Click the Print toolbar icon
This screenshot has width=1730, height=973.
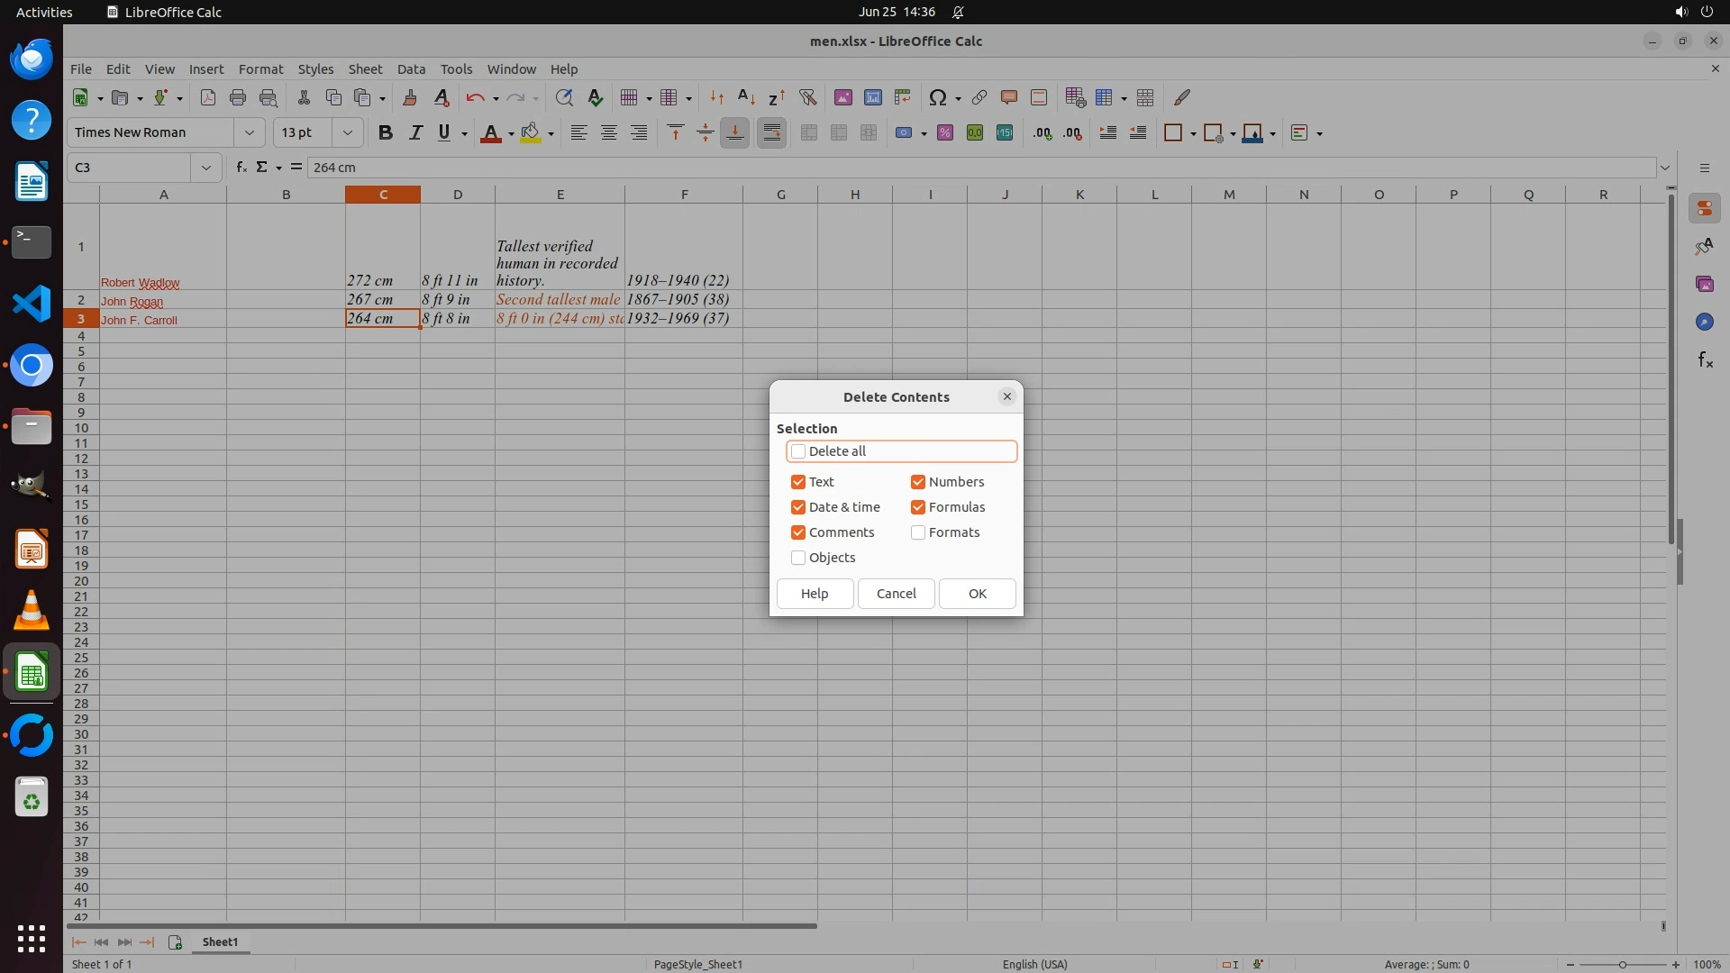[238, 97]
